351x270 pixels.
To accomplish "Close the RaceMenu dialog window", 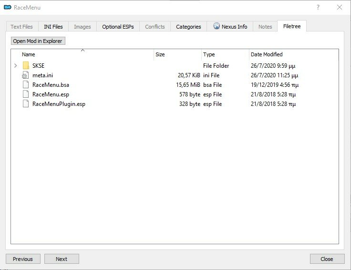I will (x=340, y=7).
